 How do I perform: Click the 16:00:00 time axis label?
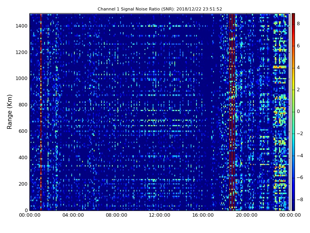[203, 215]
